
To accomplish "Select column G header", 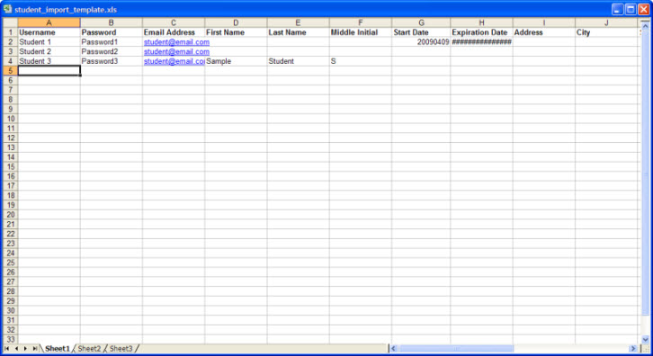I will (421, 22).
